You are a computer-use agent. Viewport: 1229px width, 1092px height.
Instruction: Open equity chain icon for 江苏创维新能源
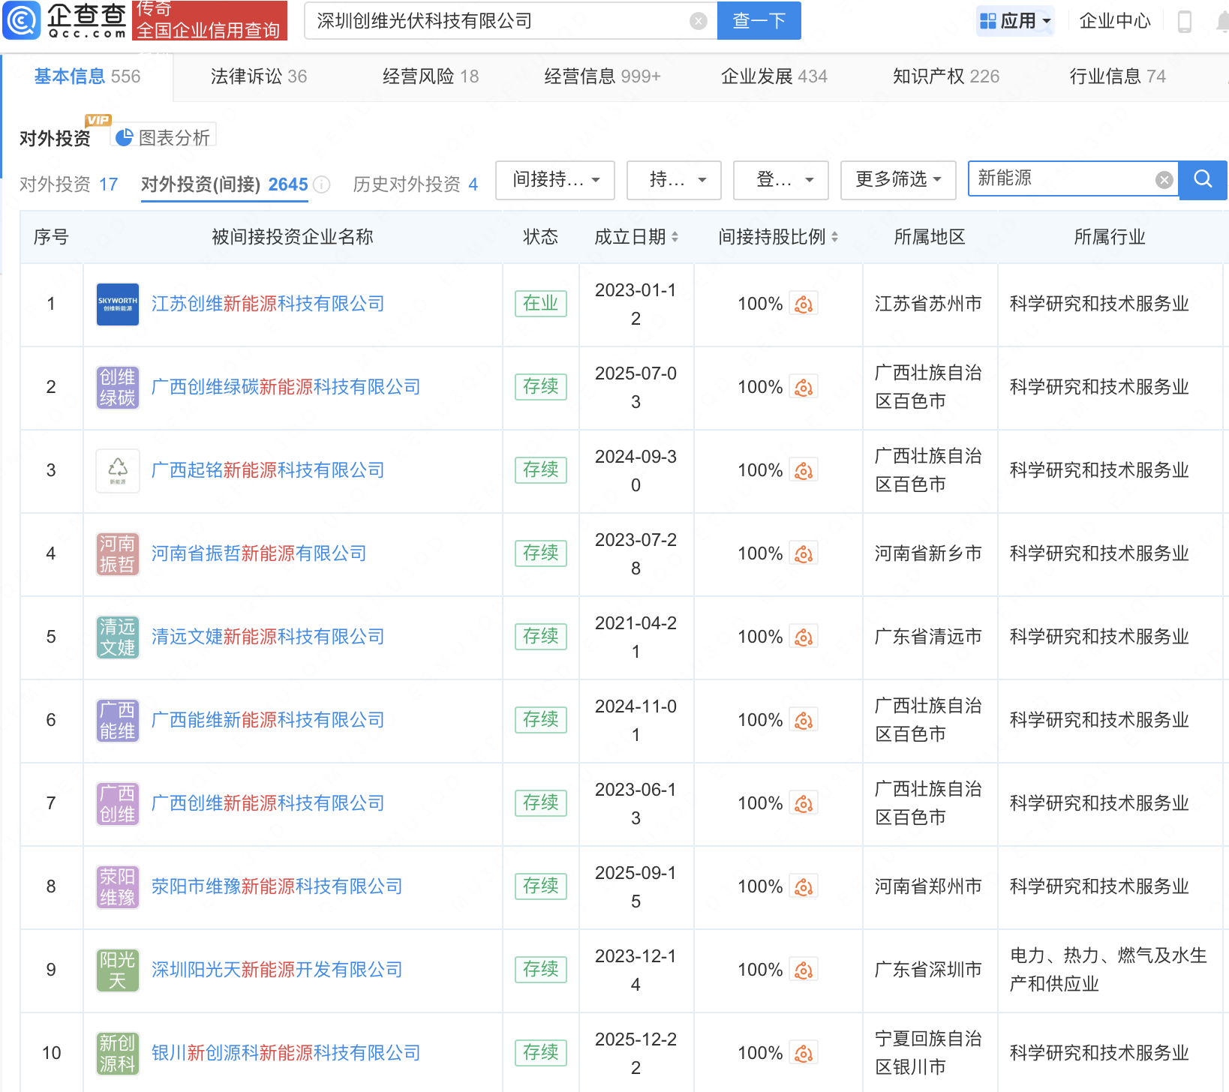(x=804, y=304)
